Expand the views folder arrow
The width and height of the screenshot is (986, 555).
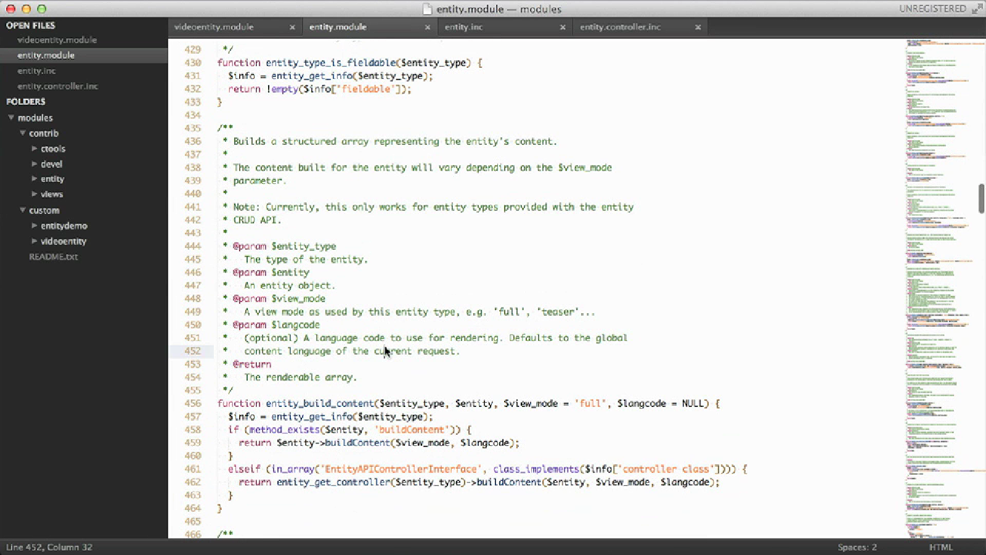(x=35, y=194)
